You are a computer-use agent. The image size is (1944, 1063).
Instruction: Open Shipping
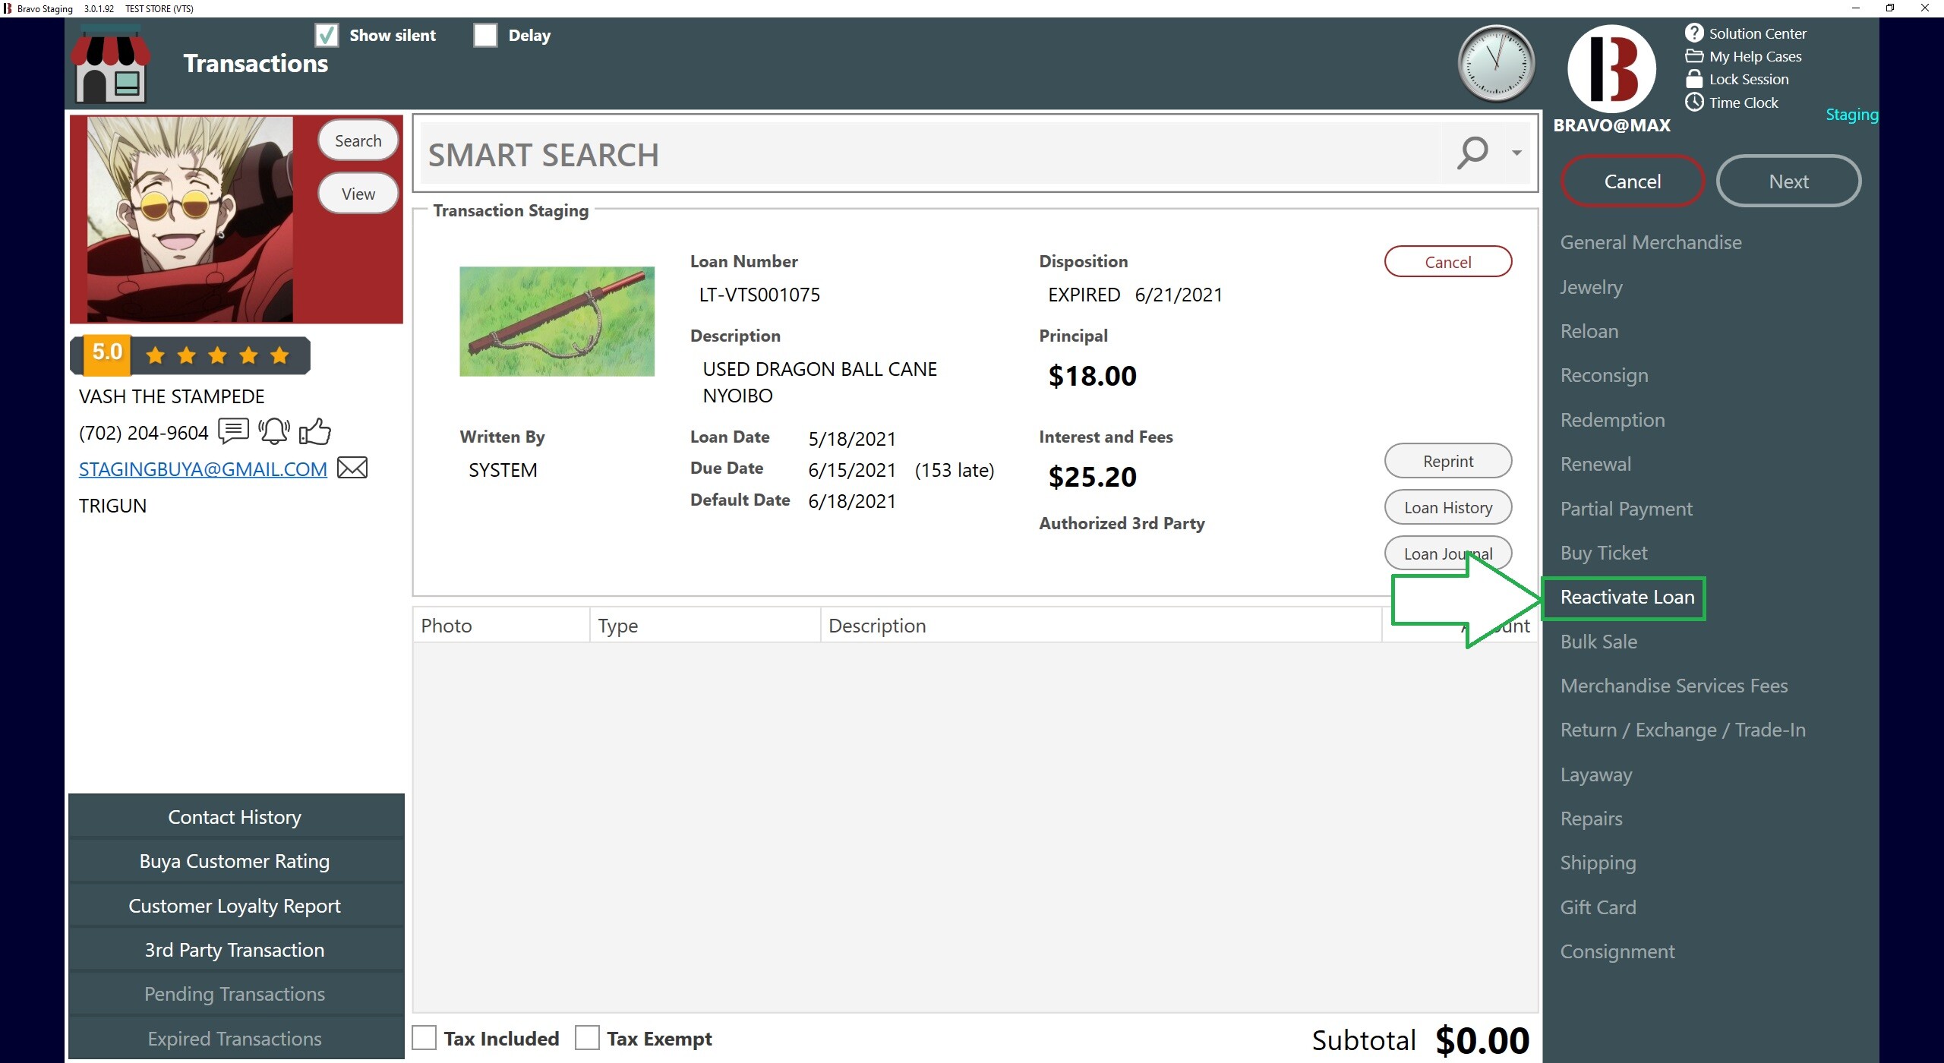[1598, 863]
